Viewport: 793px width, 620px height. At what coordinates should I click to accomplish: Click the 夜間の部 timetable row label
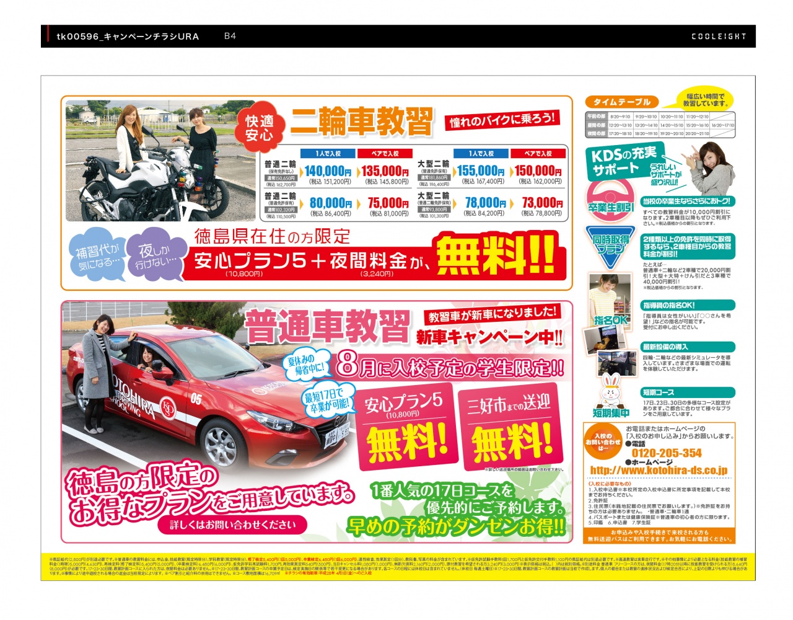point(597,133)
